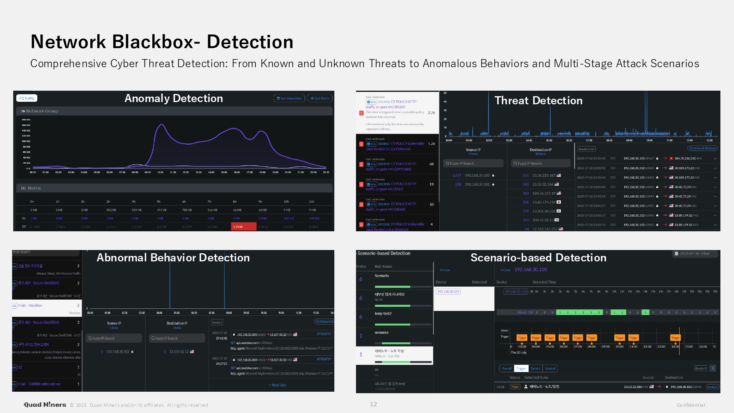Click the Info badge on 2028867 alert
This screenshot has height=413, width=734.
pyautogui.click(x=371, y=144)
